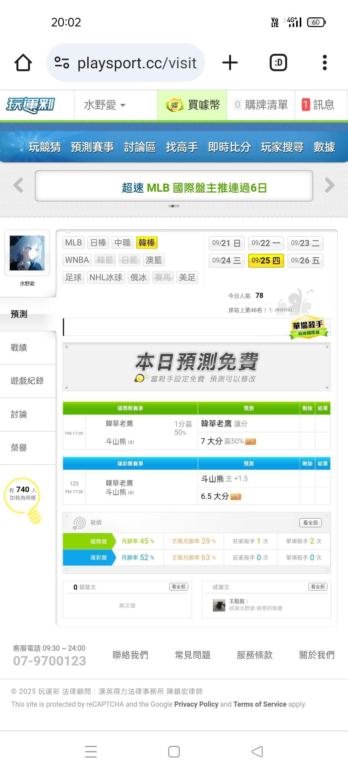The width and height of the screenshot is (348, 773).
Task: Open a new browser tab with plus icon
Action: pyautogui.click(x=230, y=62)
